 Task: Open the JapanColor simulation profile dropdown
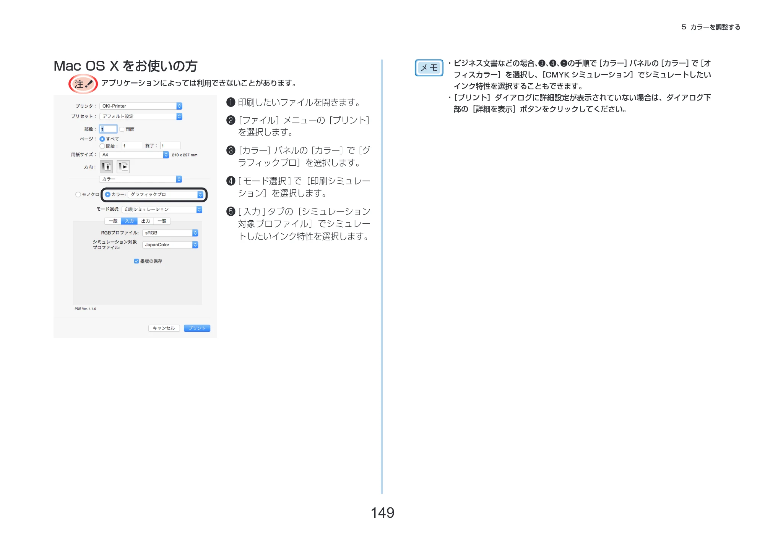(170, 245)
